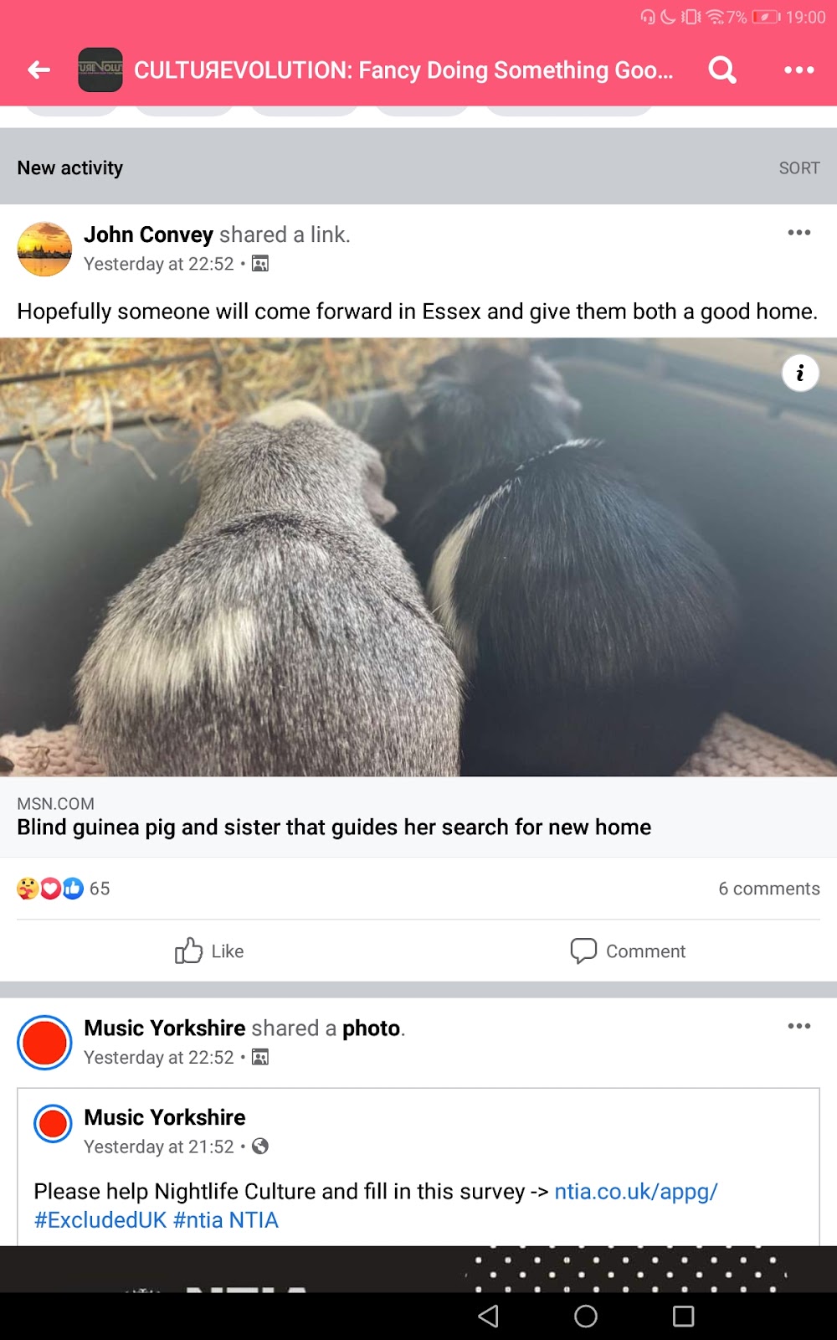This screenshot has height=1340, width=837.
Task: Like John Convey's guinea pig post
Action: 209,951
